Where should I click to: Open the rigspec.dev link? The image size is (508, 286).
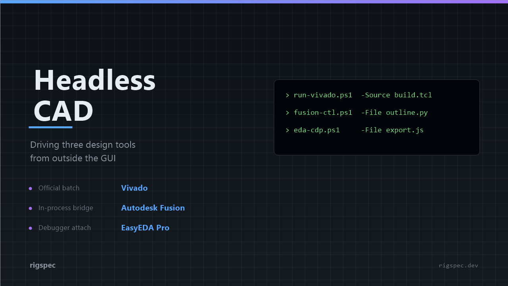tap(458, 265)
